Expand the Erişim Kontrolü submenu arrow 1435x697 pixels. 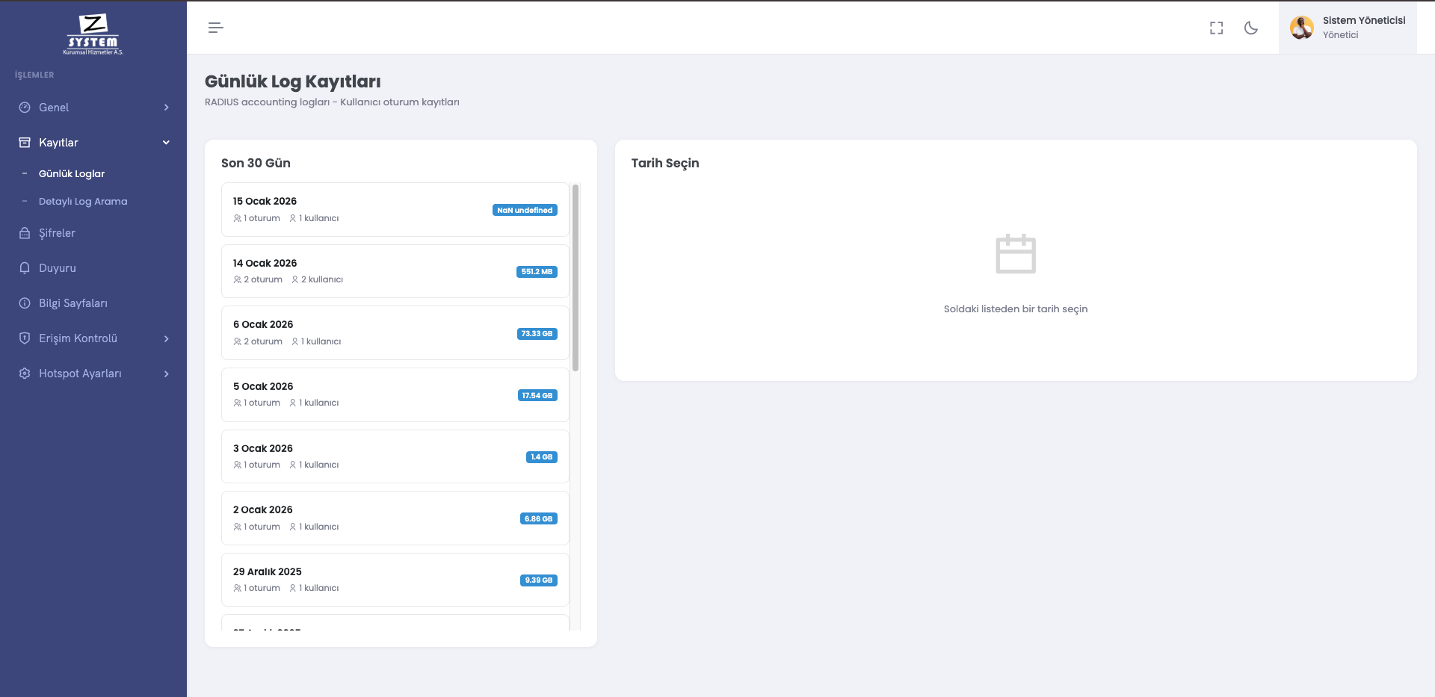[166, 338]
